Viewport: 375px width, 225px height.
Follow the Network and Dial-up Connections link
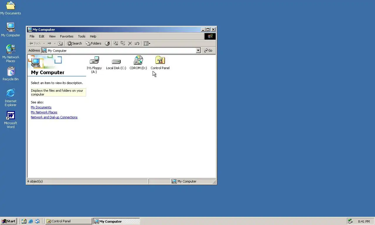click(54, 117)
